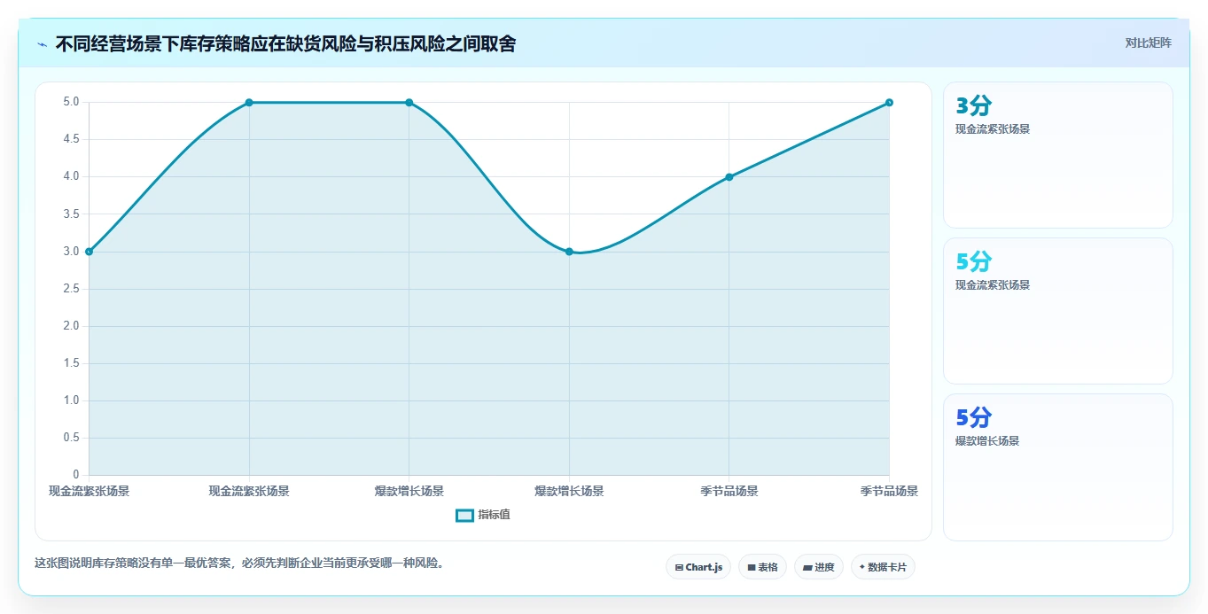The height and width of the screenshot is (614, 1208).
Task: Toggle the 指标值 legend item
Action: click(483, 515)
